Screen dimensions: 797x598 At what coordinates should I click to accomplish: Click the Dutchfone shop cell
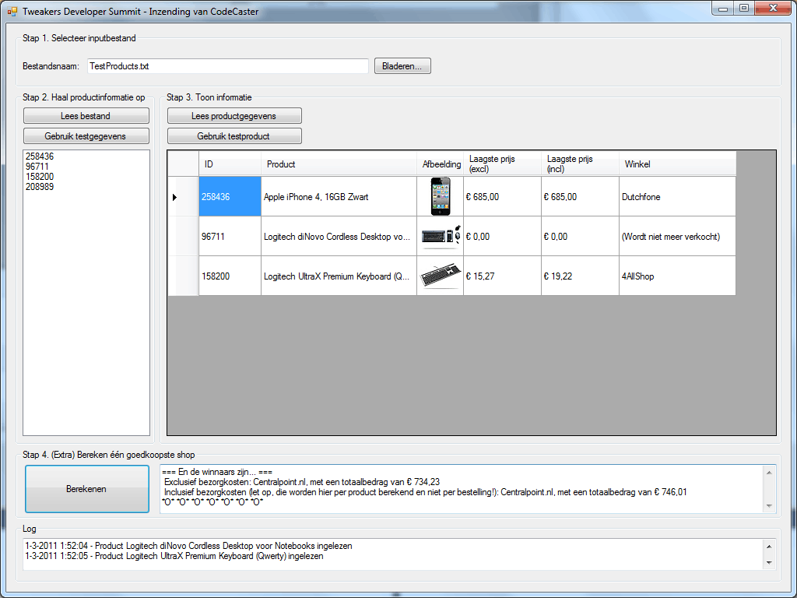coord(677,196)
